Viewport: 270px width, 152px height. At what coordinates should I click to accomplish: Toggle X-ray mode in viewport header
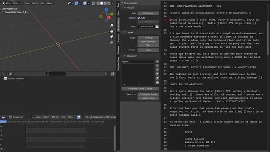click(x=93, y=3)
